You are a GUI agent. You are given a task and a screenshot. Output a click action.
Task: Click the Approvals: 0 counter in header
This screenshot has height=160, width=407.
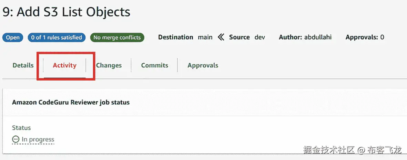click(365, 37)
